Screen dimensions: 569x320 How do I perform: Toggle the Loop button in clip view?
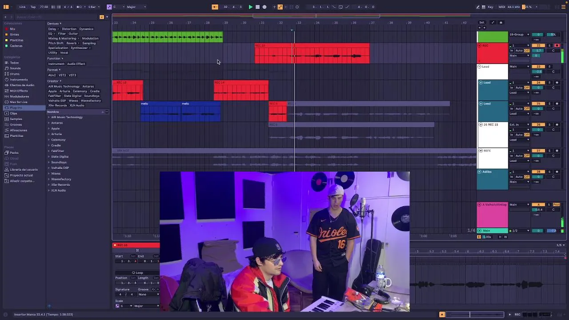coord(137,272)
